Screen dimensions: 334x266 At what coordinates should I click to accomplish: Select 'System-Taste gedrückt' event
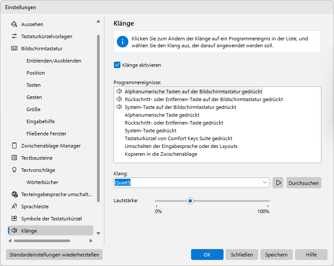pyautogui.click(x=151, y=131)
